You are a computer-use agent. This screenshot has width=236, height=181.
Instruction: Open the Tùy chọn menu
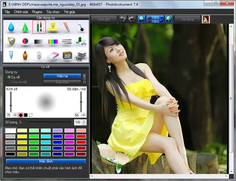(53, 12)
